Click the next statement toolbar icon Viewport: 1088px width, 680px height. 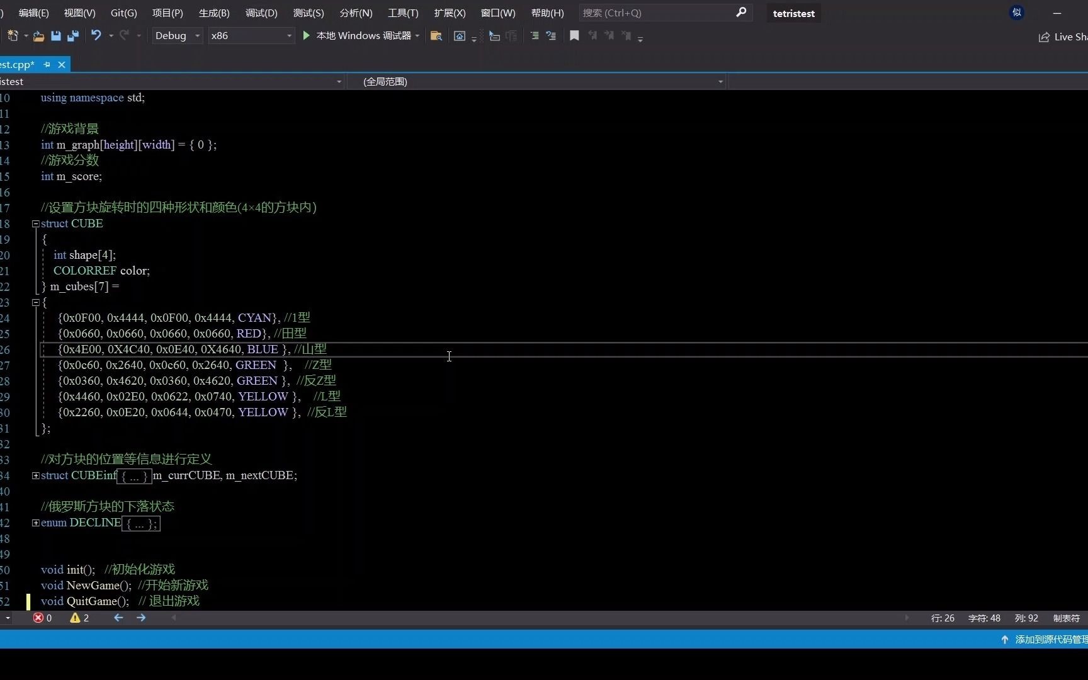point(494,36)
